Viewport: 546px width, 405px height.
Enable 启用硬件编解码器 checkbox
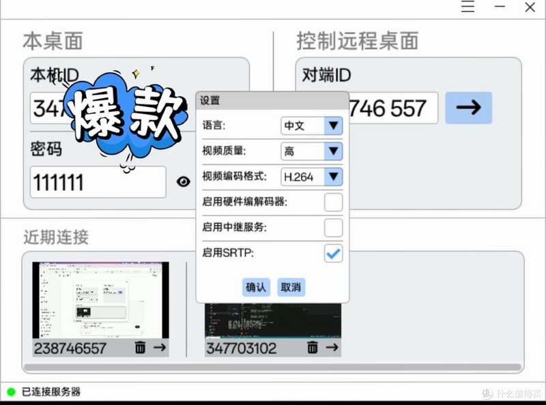point(333,202)
